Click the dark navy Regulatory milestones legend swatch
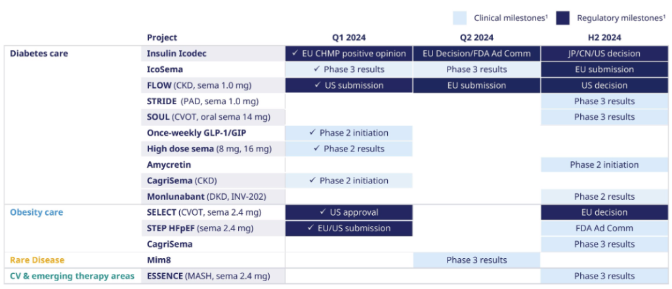 coord(562,18)
